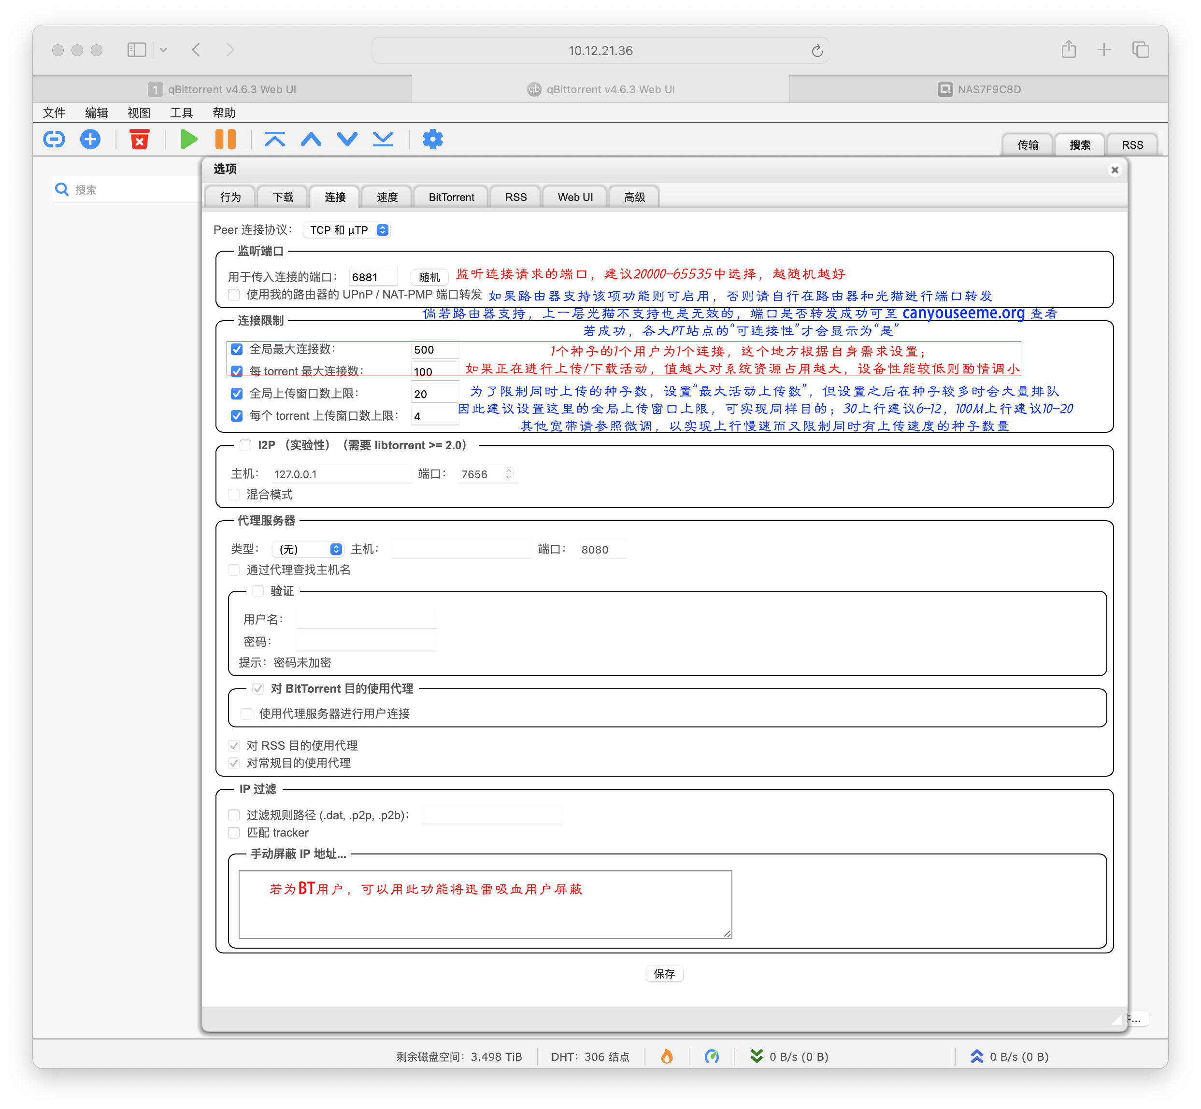Screen dimensions: 1201x1109
Task: Toggle the Safari sidebar icon
Action: point(137,50)
